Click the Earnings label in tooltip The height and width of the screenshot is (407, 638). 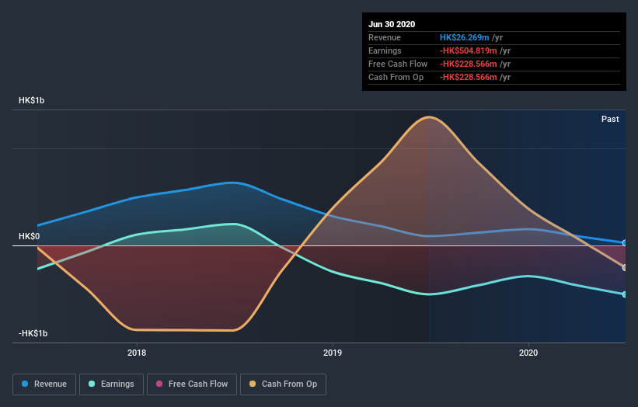(385, 50)
